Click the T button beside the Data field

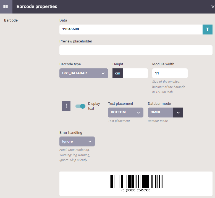[208, 30]
